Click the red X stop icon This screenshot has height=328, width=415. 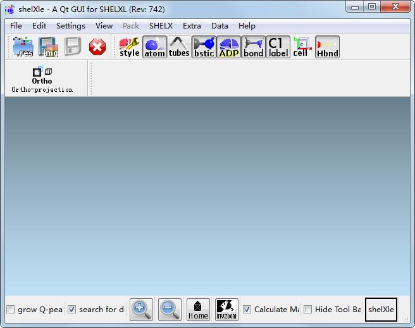pos(97,47)
